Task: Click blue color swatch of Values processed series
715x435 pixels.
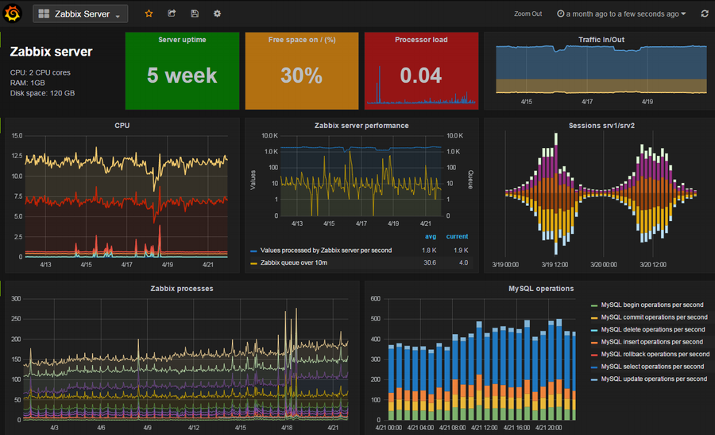Action: point(253,251)
